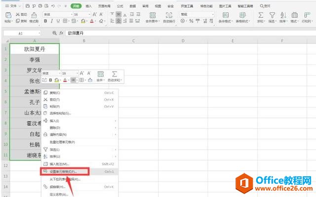Click the Sum sigma icon in the ribbon
This screenshot has width=316, height=197.
261,15
